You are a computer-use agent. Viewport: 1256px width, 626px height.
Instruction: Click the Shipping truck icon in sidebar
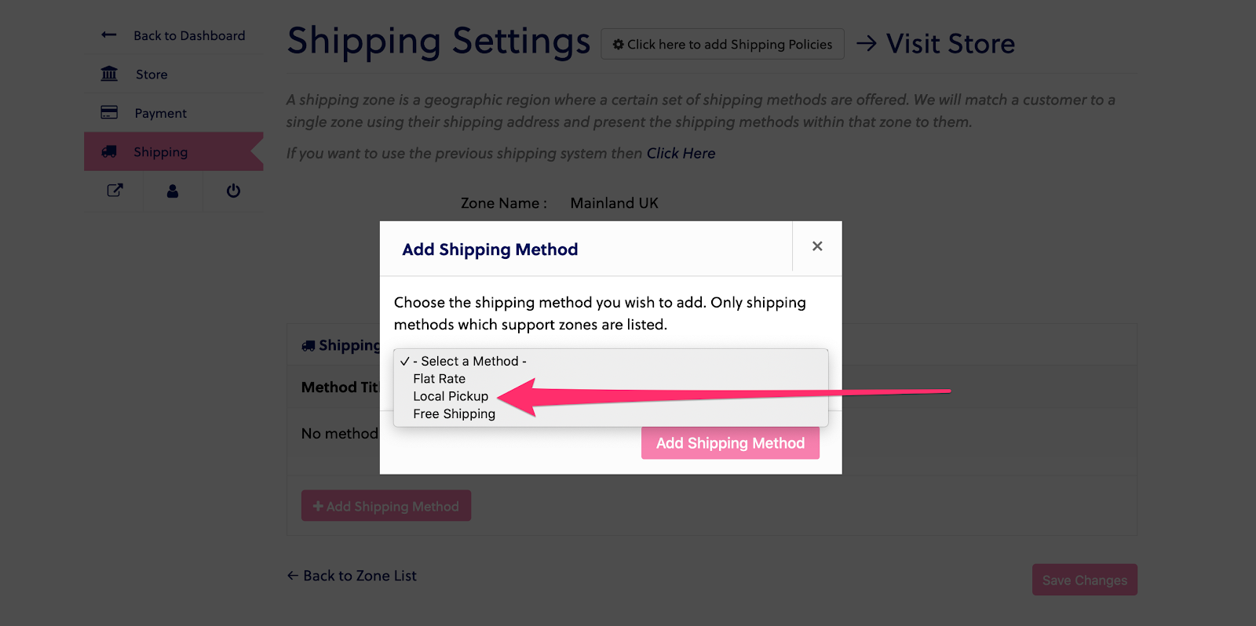[x=109, y=151]
